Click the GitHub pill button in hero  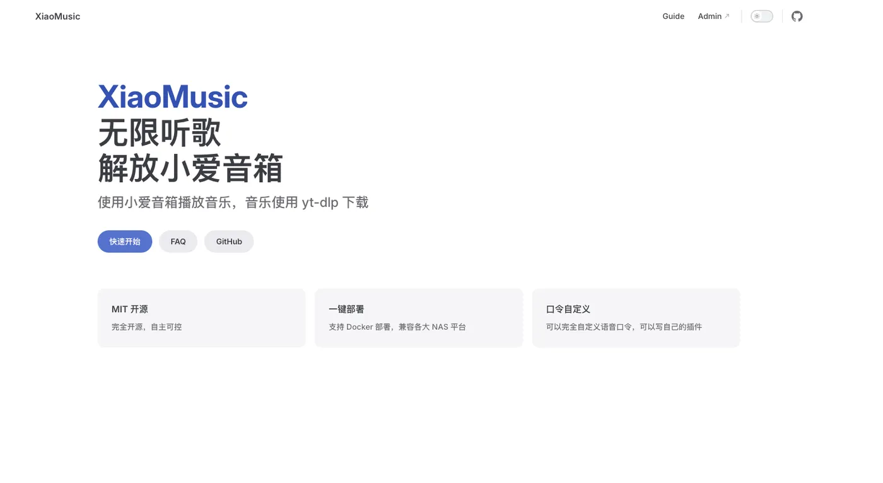pos(229,241)
